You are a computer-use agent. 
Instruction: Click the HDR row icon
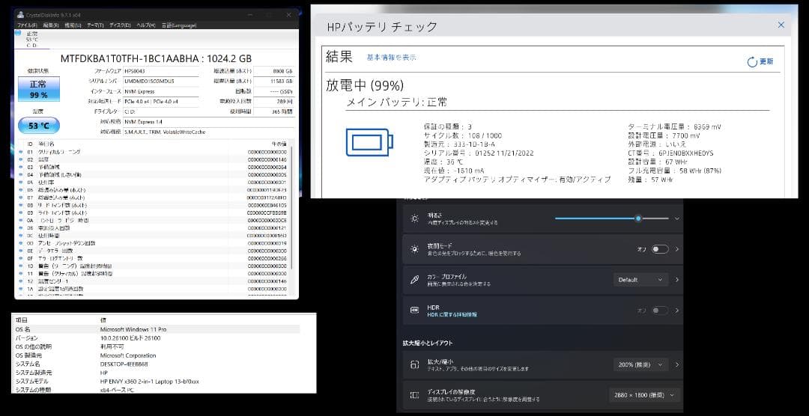(x=415, y=311)
